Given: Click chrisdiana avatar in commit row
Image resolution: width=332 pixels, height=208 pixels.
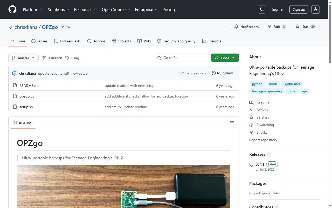Looking at the screenshot, I should tap(15, 73).
